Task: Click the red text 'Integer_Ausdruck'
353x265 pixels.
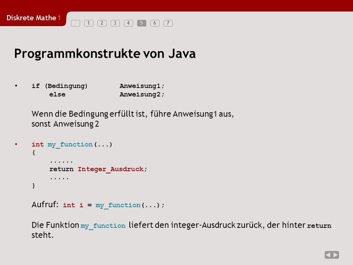Action: [x=111, y=169]
